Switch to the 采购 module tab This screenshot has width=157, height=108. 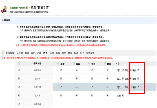pyautogui.click(x=52, y=53)
